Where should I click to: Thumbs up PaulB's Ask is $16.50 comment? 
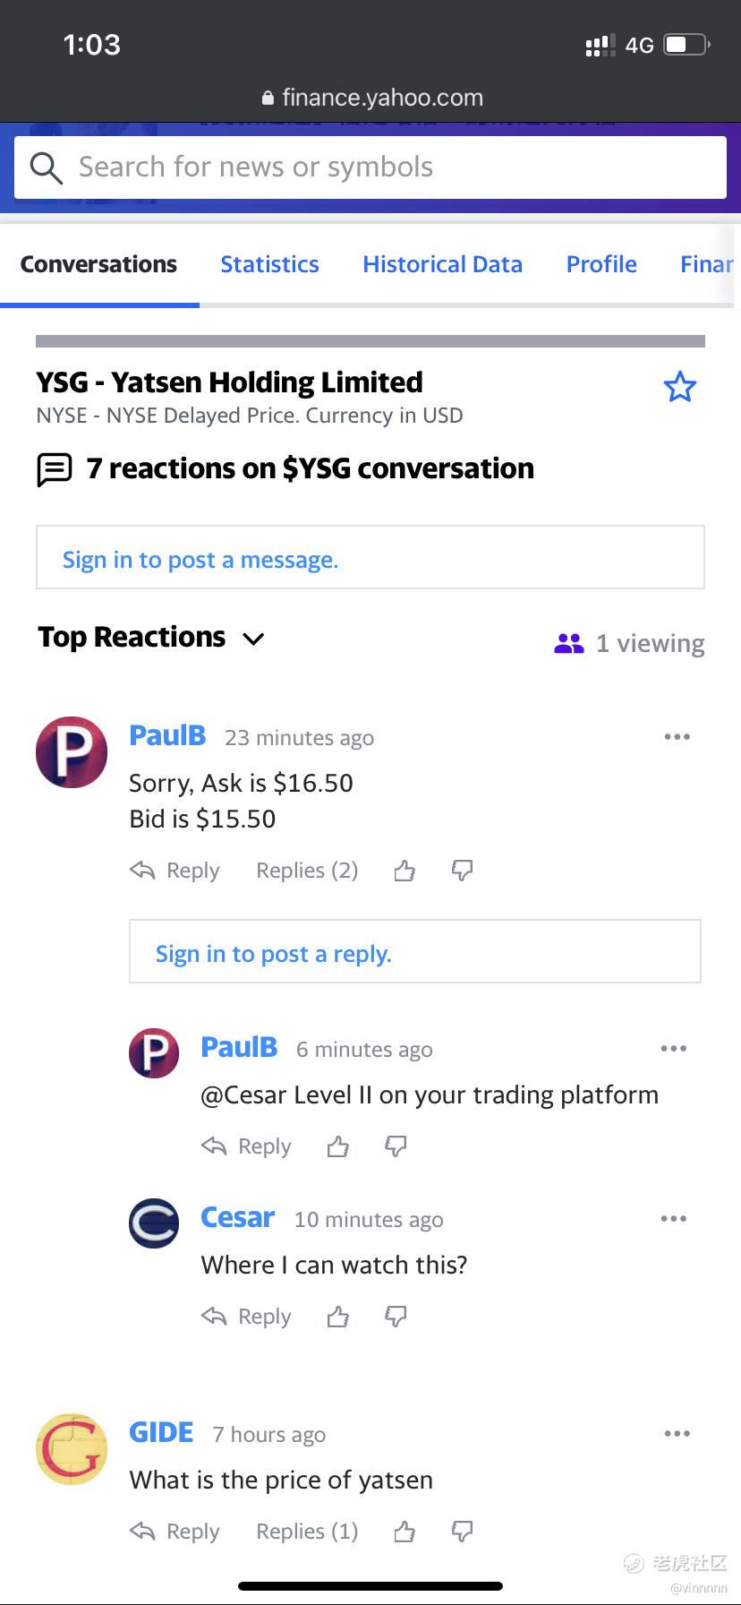click(x=405, y=871)
